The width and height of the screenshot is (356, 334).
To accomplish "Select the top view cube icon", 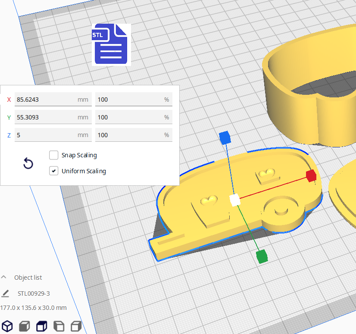I will click(41, 326).
